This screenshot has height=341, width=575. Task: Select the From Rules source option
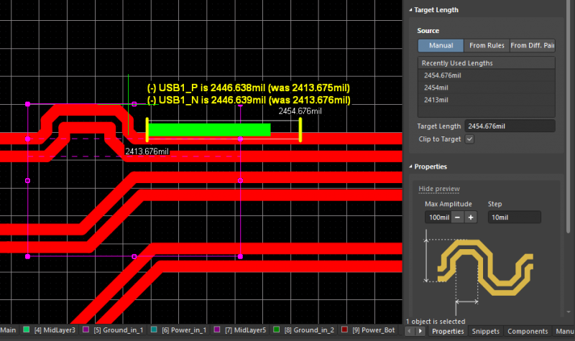click(x=487, y=45)
